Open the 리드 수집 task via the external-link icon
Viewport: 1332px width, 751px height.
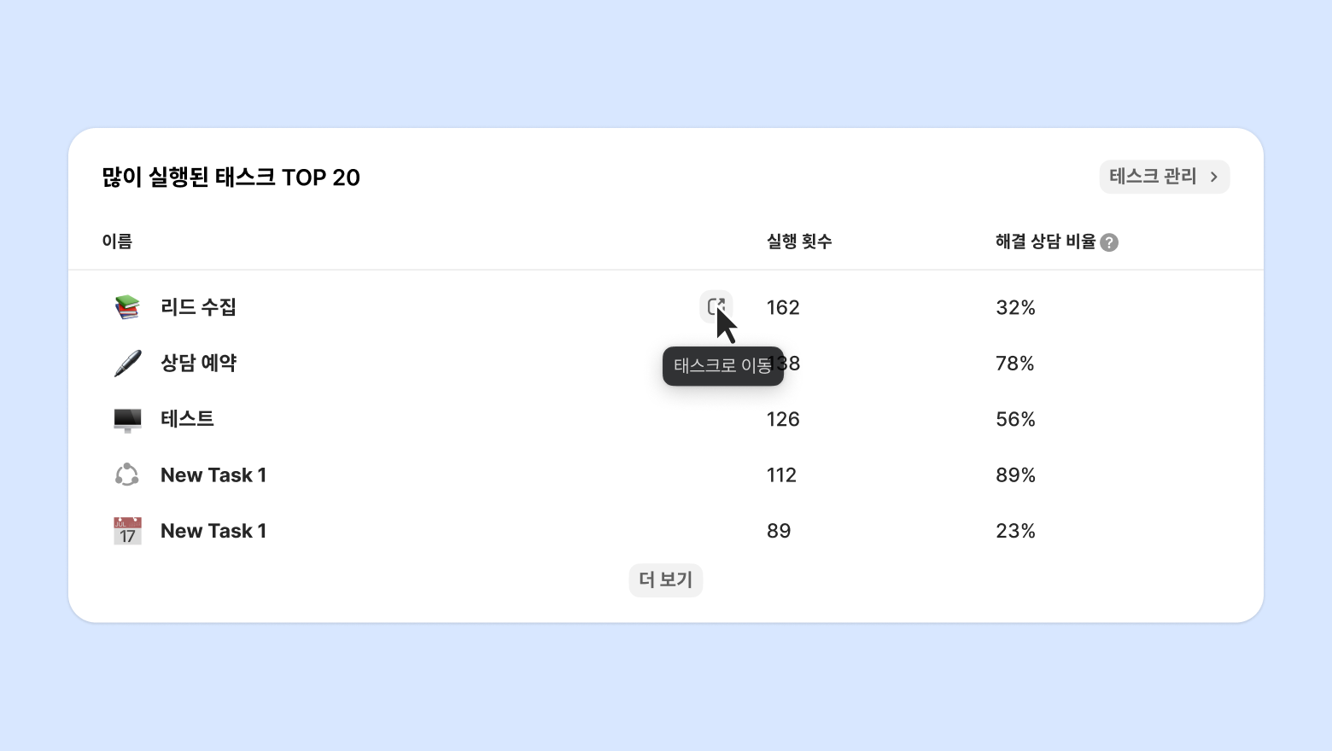tap(716, 306)
